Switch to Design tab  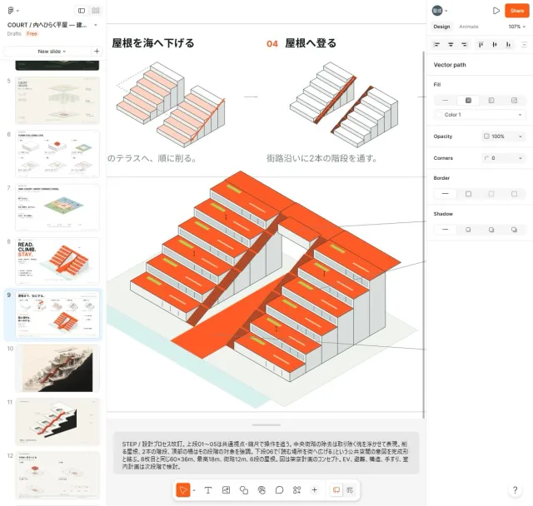441,27
